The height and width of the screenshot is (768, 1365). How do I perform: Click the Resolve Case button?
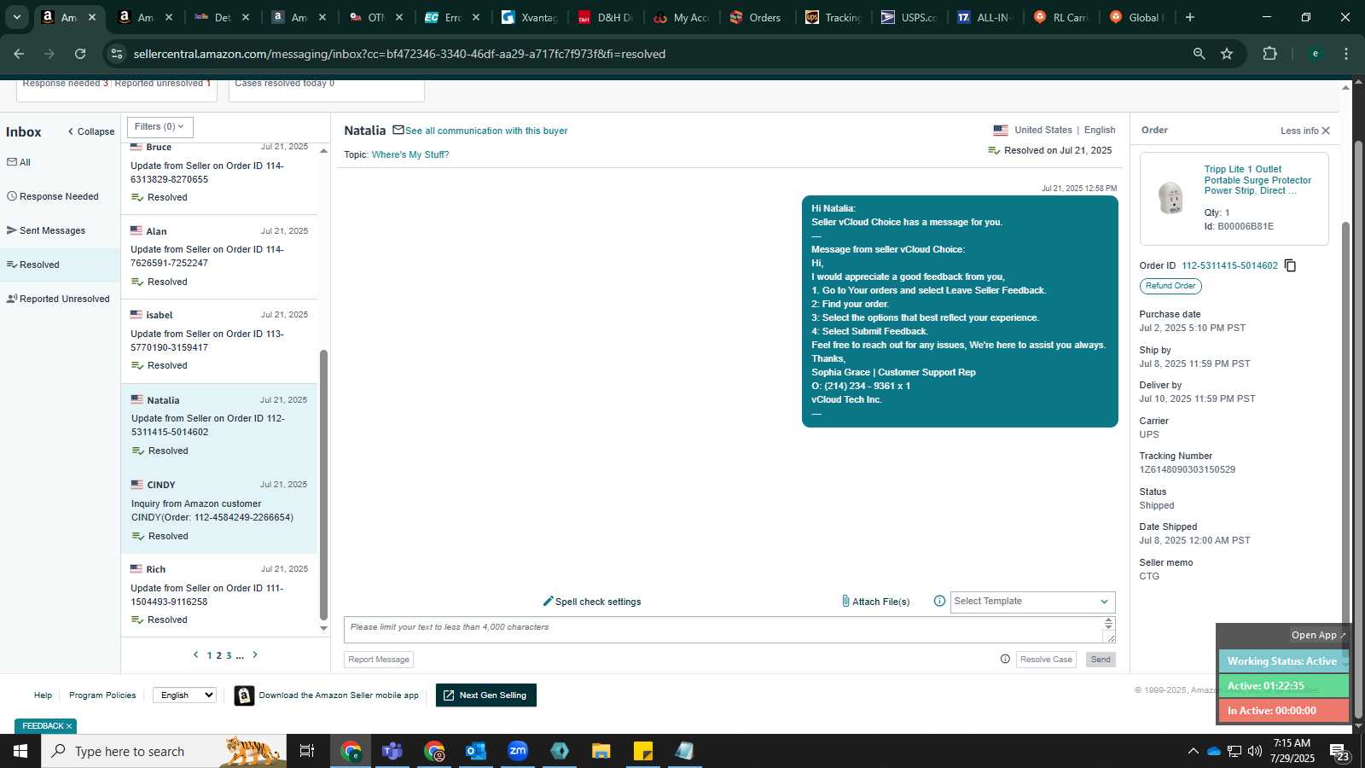1046,660
